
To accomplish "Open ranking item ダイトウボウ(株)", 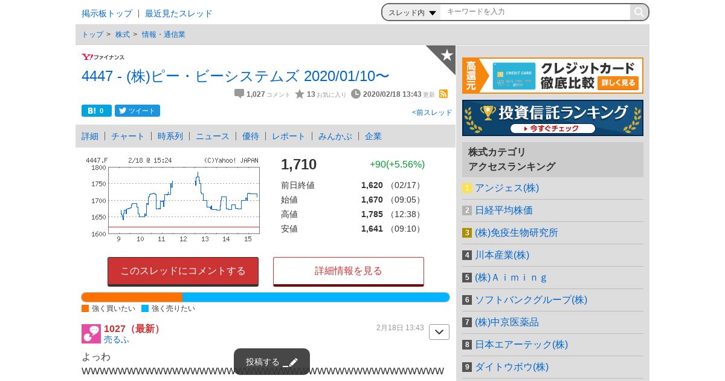I will (x=512, y=367).
